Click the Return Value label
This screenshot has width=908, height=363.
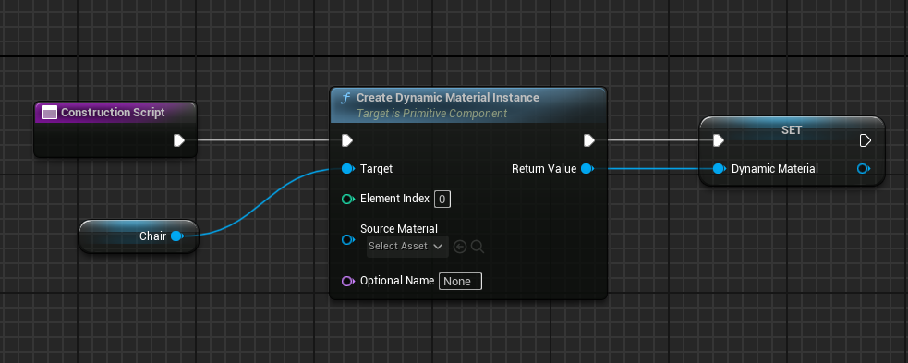click(x=544, y=168)
